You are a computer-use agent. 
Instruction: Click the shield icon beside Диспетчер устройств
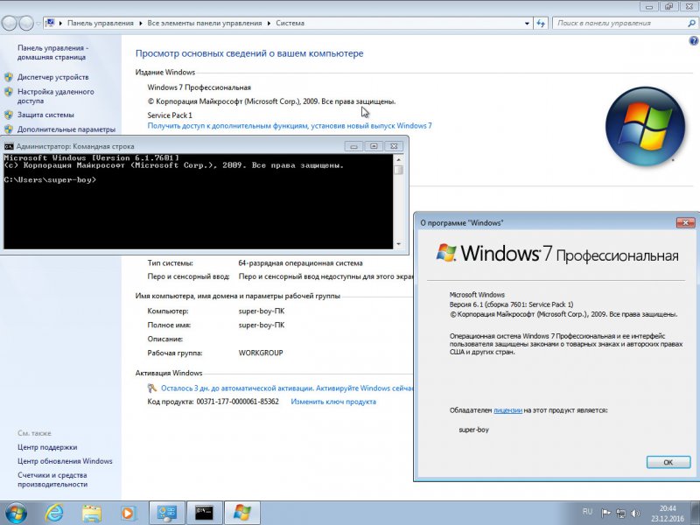coord(9,77)
